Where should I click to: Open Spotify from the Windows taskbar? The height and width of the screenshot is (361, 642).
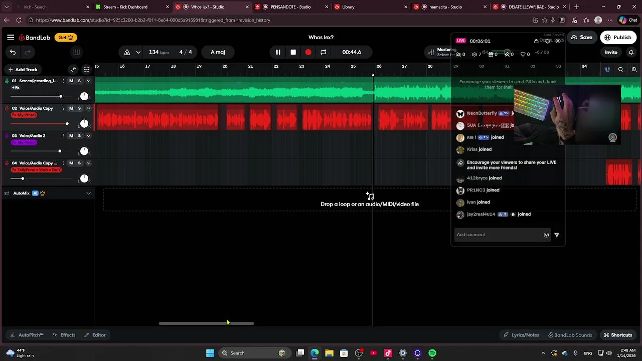coord(432,353)
